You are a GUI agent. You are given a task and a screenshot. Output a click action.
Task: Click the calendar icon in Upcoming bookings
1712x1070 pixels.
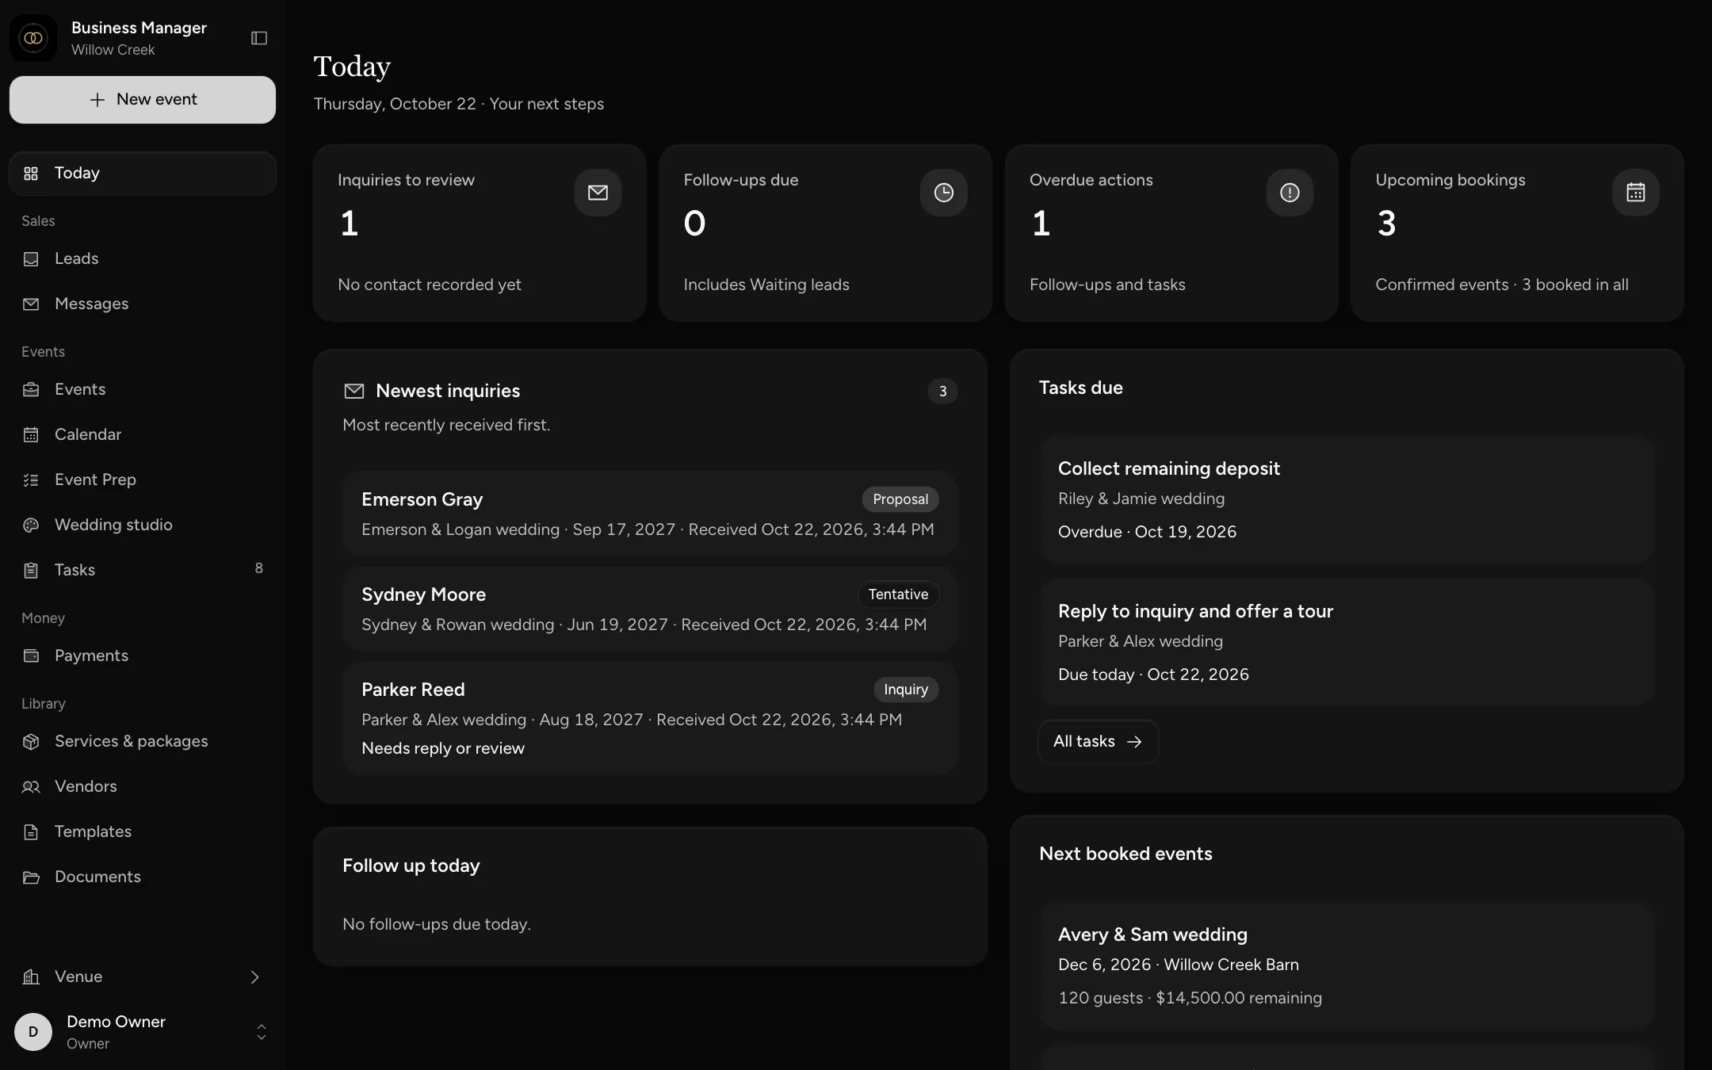pos(1635,193)
